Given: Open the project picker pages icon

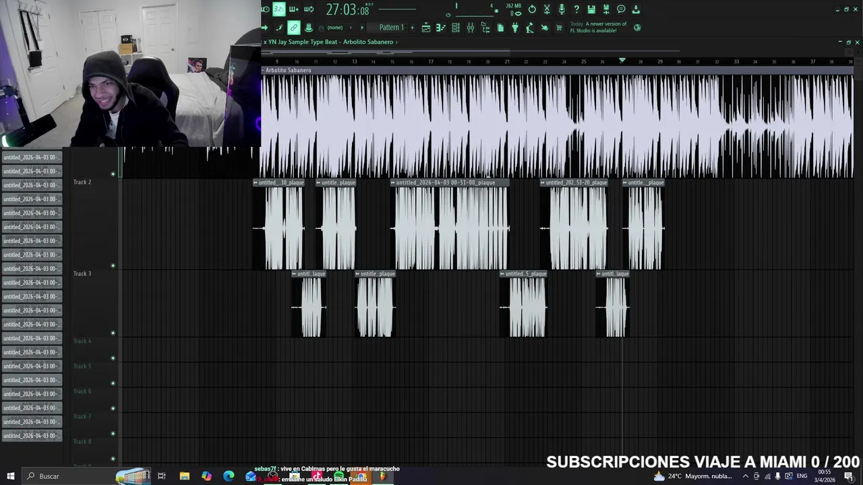Looking at the screenshot, I should (x=500, y=28).
